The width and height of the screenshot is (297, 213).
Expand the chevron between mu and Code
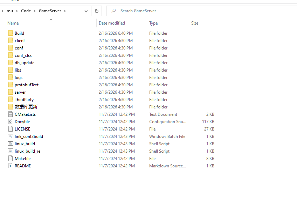(x=17, y=11)
